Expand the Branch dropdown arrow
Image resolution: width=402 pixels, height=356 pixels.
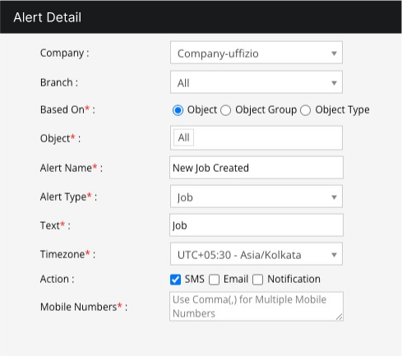point(334,83)
